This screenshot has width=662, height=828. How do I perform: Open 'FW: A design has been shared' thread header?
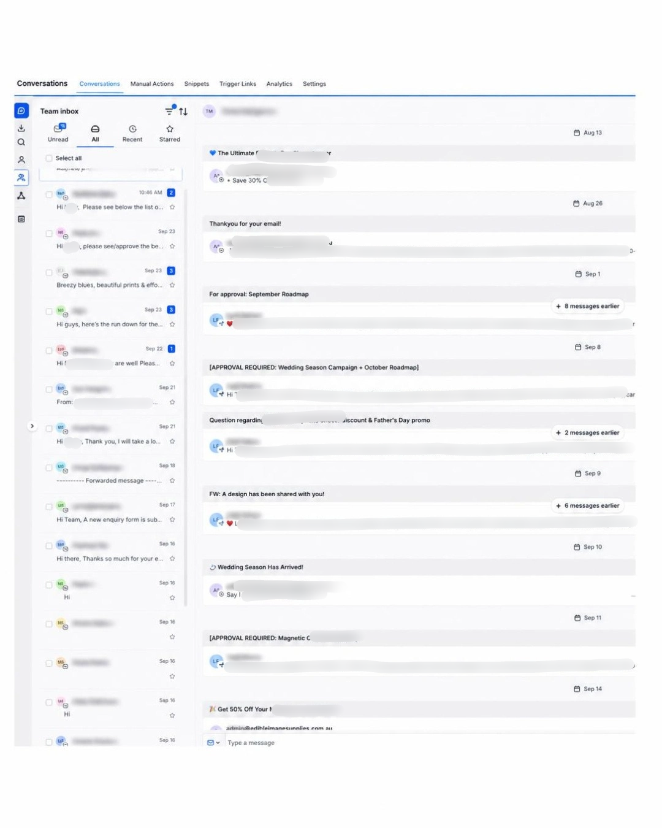click(x=419, y=494)
